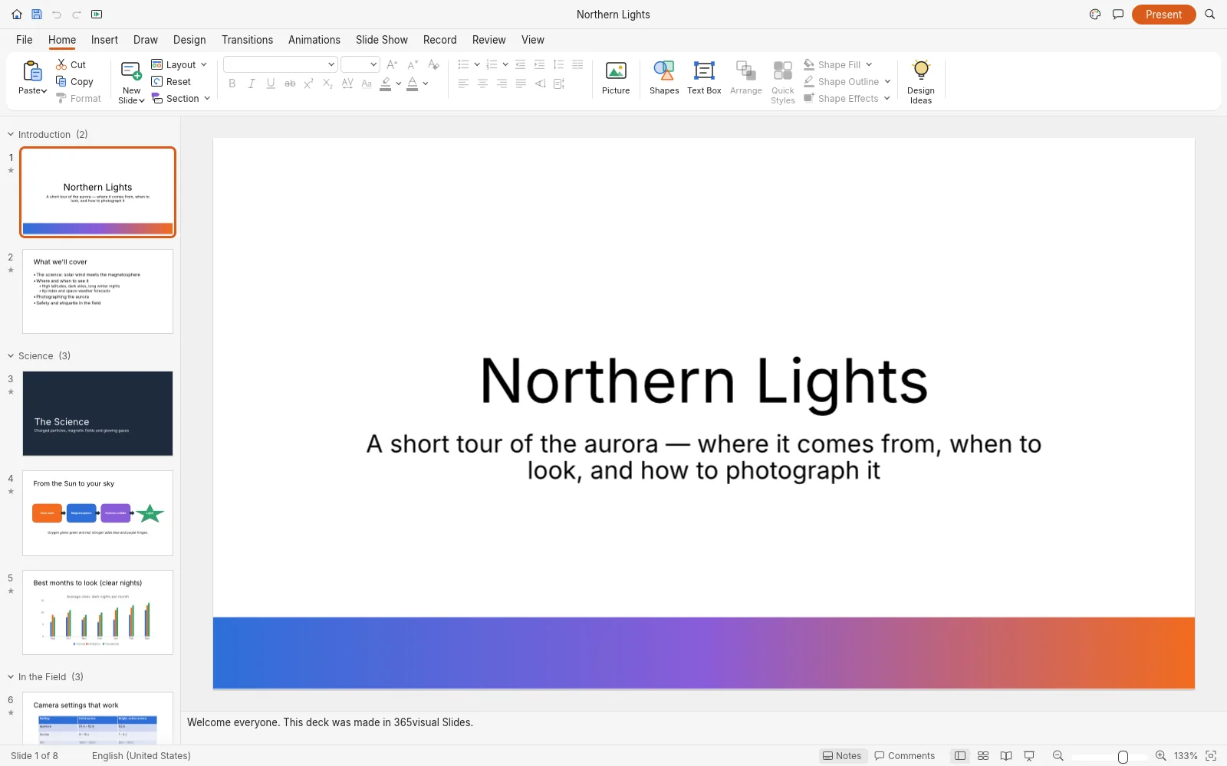Toggle the Notes pane
This screenshot has width=1227, height=766.
coord(842,756)
